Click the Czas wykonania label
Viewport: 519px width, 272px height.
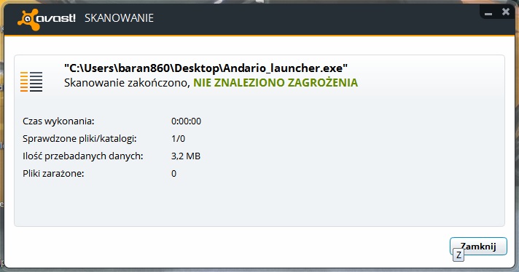(58, 121)
